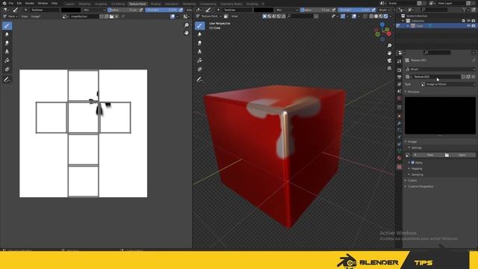The image size is (478, 269).
Task: Open the texture Type dropdown
Action: 447,84
